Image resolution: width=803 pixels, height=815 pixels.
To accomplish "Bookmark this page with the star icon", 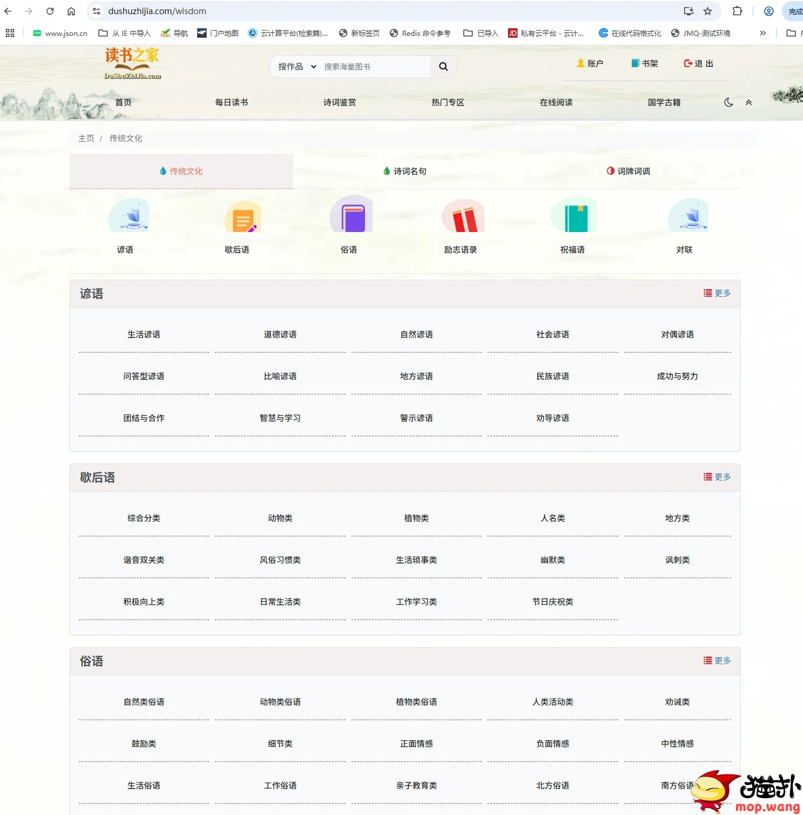I will click(708, 11).
